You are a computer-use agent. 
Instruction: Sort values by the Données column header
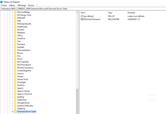[131, 13]
